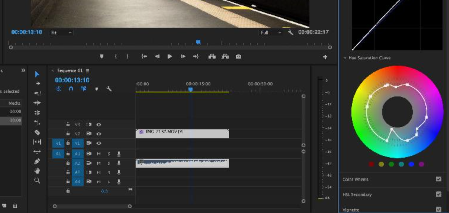
Task: Select the IMG 2137.MOV clip on V2
Action: coord(182,134)
